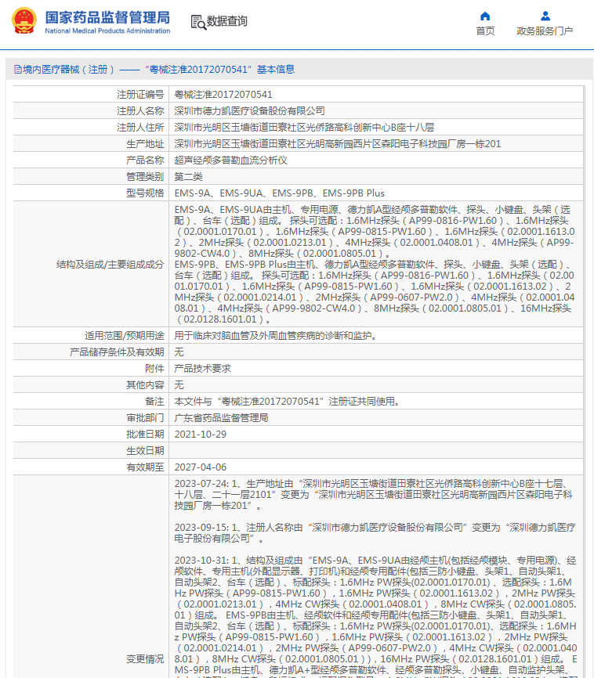The image size is (594, 678).
Task: Click the government services person icon
Action: [x=545, y=16]
